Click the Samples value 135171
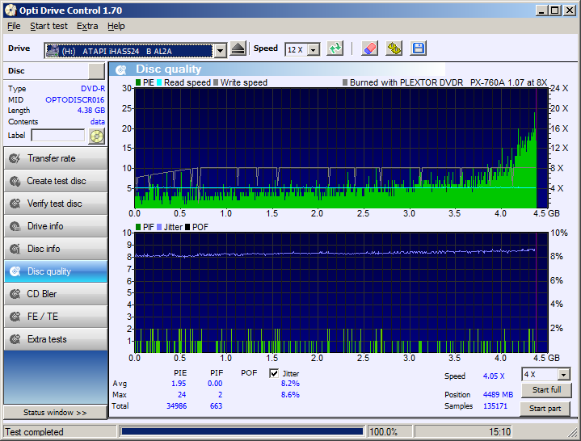 (x=495, y=406)
